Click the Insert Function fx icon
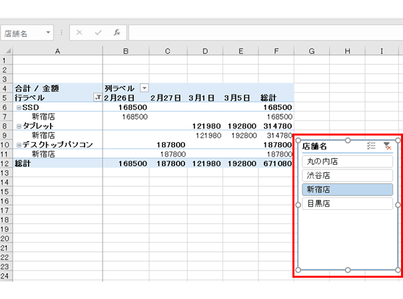The width and height of the screenshot is (403, 299). coord(117,32)
